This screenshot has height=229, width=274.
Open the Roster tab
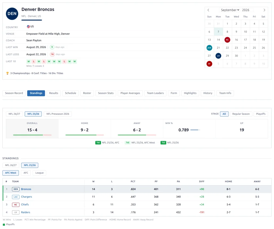click(x=87, y=93)
